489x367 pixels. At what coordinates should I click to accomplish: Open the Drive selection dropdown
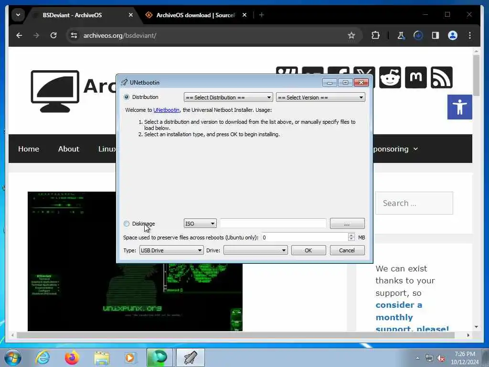(255, 250)
